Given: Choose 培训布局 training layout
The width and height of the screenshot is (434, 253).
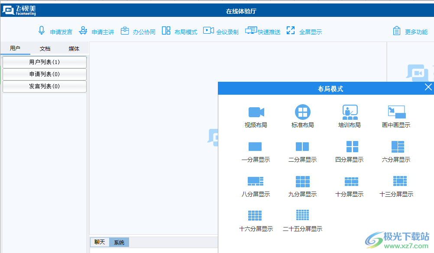Looking at the screenshot, I should pyautogui.click(x=350, y=112).
